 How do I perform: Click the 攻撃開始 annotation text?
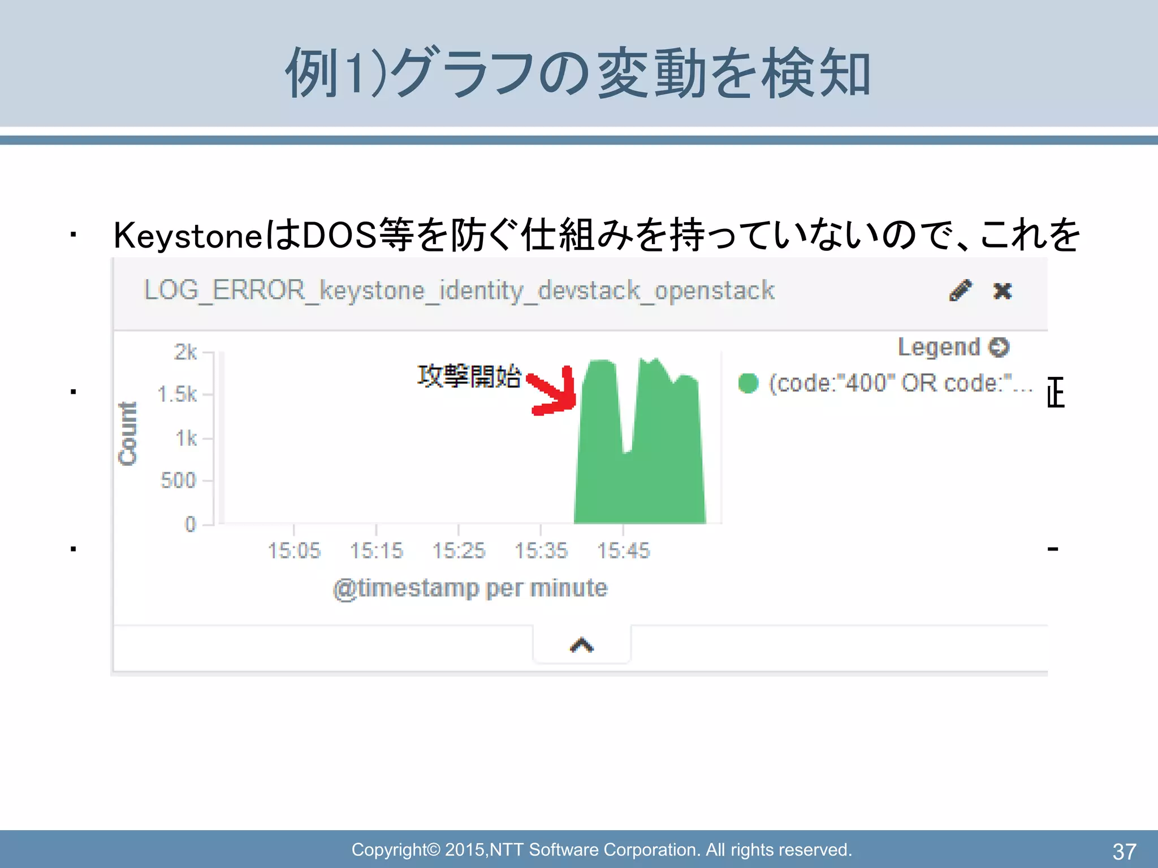point(469,376)
